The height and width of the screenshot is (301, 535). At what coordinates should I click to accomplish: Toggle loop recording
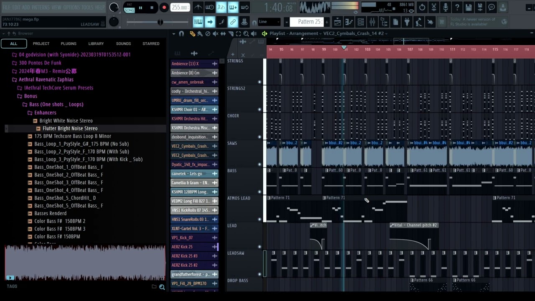pyautogui.click(x=245, y=7)
